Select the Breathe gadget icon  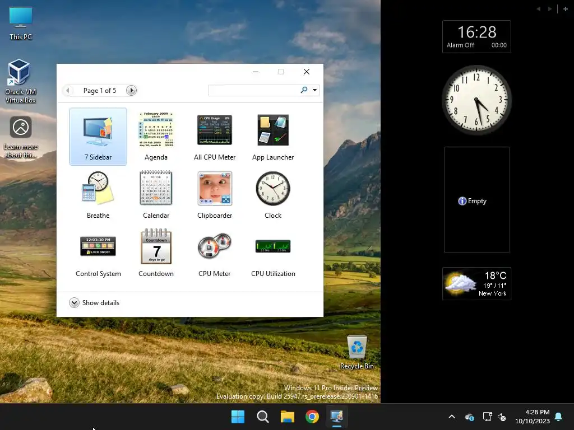(x=98, y=188)
